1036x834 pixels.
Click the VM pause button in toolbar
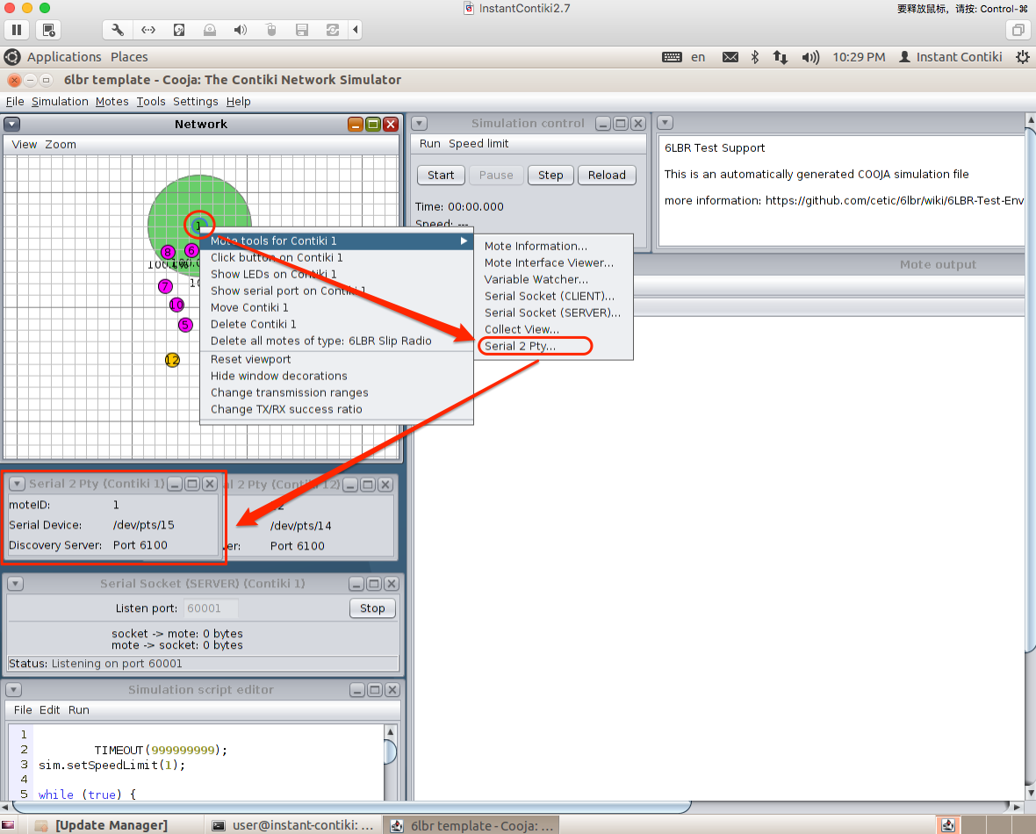pyautogui.click(x=17, y=30)
